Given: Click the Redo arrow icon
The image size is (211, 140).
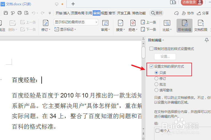Looking at the screenshot, I should [x=43, y=13].
